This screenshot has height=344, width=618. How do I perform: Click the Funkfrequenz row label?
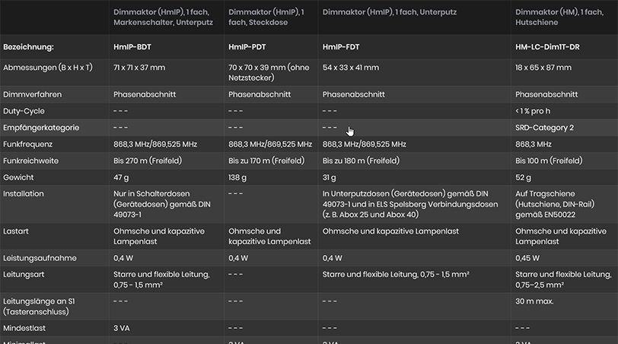[27, 144]
